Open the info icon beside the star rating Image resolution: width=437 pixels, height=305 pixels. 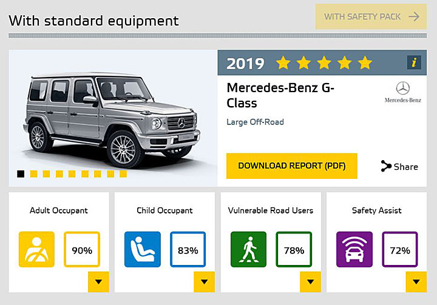[414, 62]
